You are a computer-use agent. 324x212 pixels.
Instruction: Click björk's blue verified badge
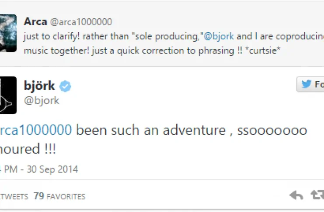(x=65, y=87)
